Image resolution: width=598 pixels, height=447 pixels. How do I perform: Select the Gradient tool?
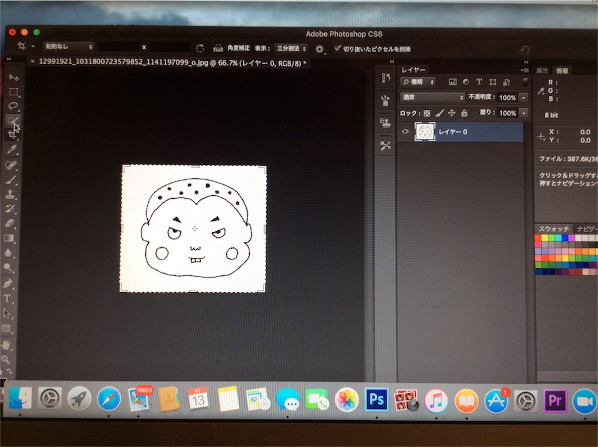[x=9, y=238]
